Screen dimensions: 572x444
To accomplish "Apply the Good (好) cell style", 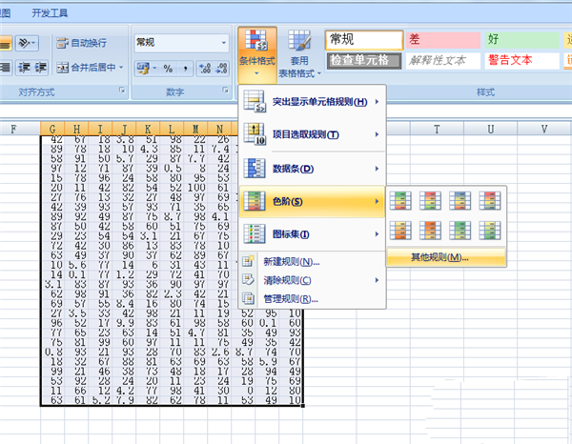I will (521, 40).
